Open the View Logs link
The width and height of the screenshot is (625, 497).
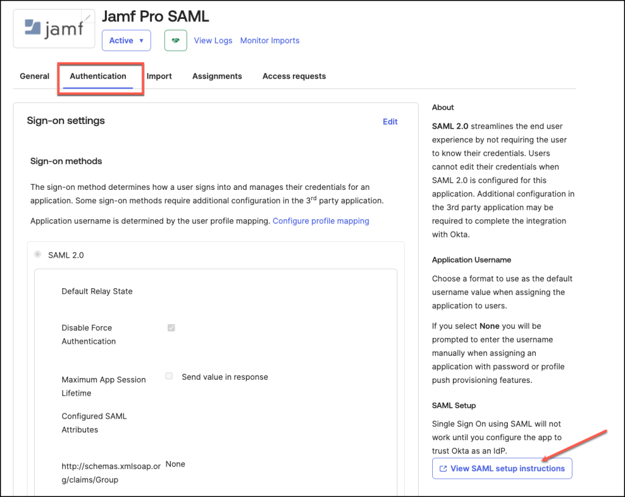click(x=213, y=41)
